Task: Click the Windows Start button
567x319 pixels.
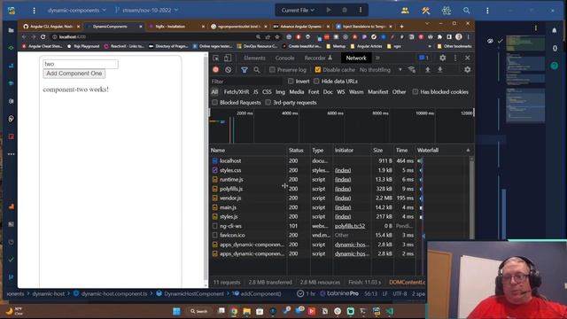Action: (177, 311)
